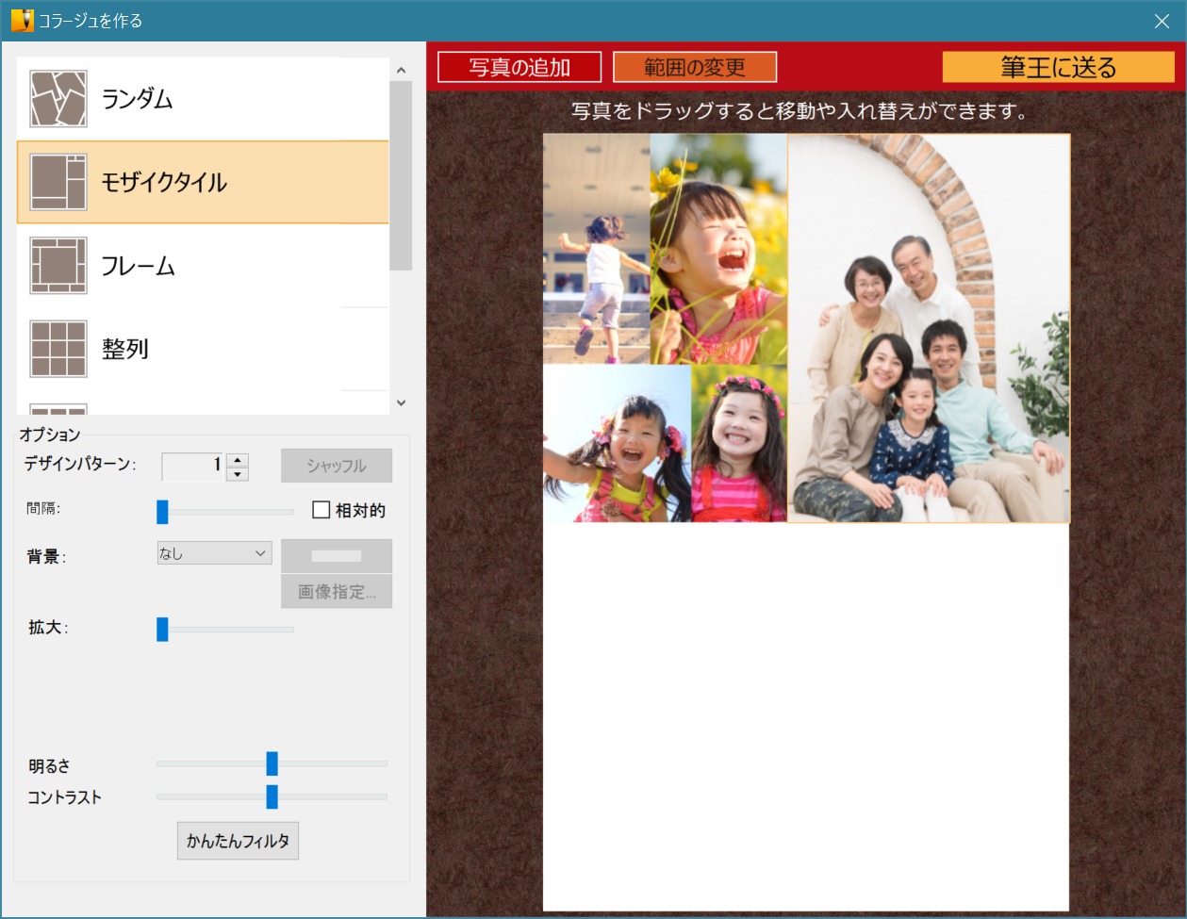Decrease the デザインパターン value with down arrow
The width and height of the screenshot is (1187, 919).
click(238, 474)
